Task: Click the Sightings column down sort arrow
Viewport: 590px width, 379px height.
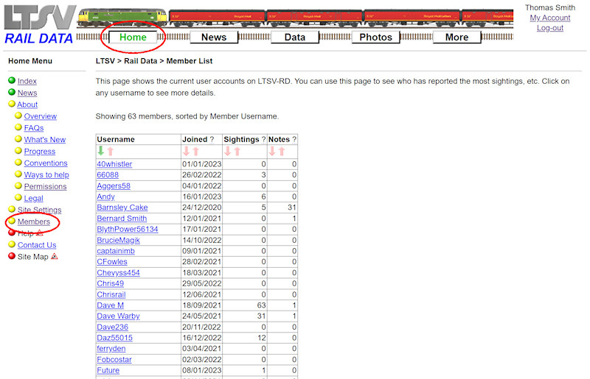Action: coord(227,151)
